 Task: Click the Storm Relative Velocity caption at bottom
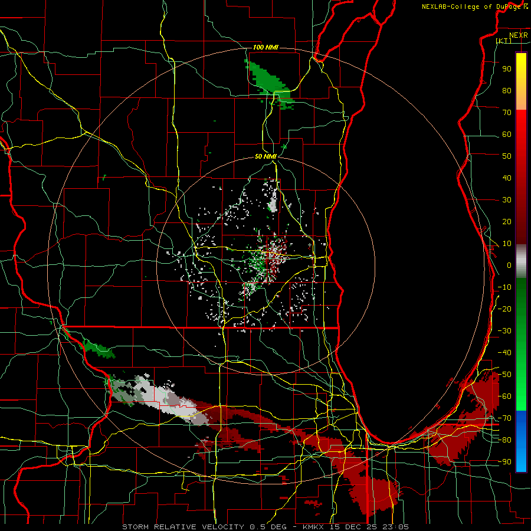[x=265, y=527]
